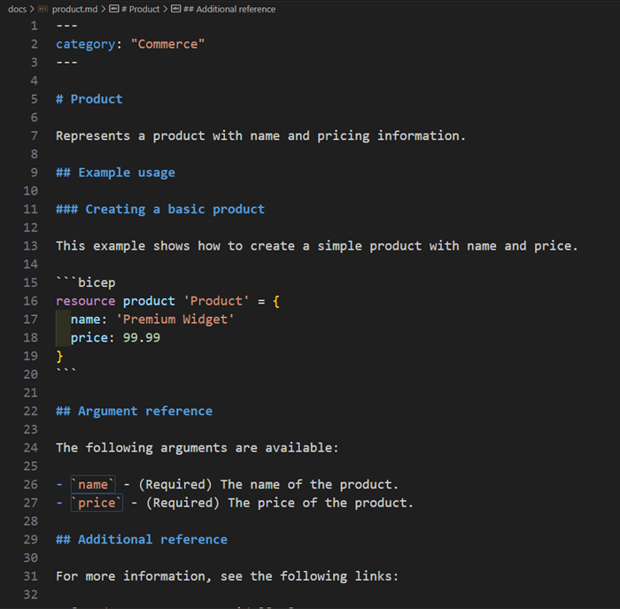Click the '## Example usage' heading in editor
The width and height of the screenshot is (620, 609).
pos(115,173)
